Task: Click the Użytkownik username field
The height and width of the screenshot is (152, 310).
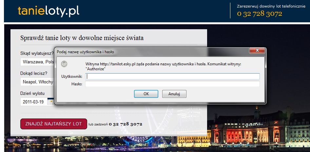Action: [x=172, y=76]
